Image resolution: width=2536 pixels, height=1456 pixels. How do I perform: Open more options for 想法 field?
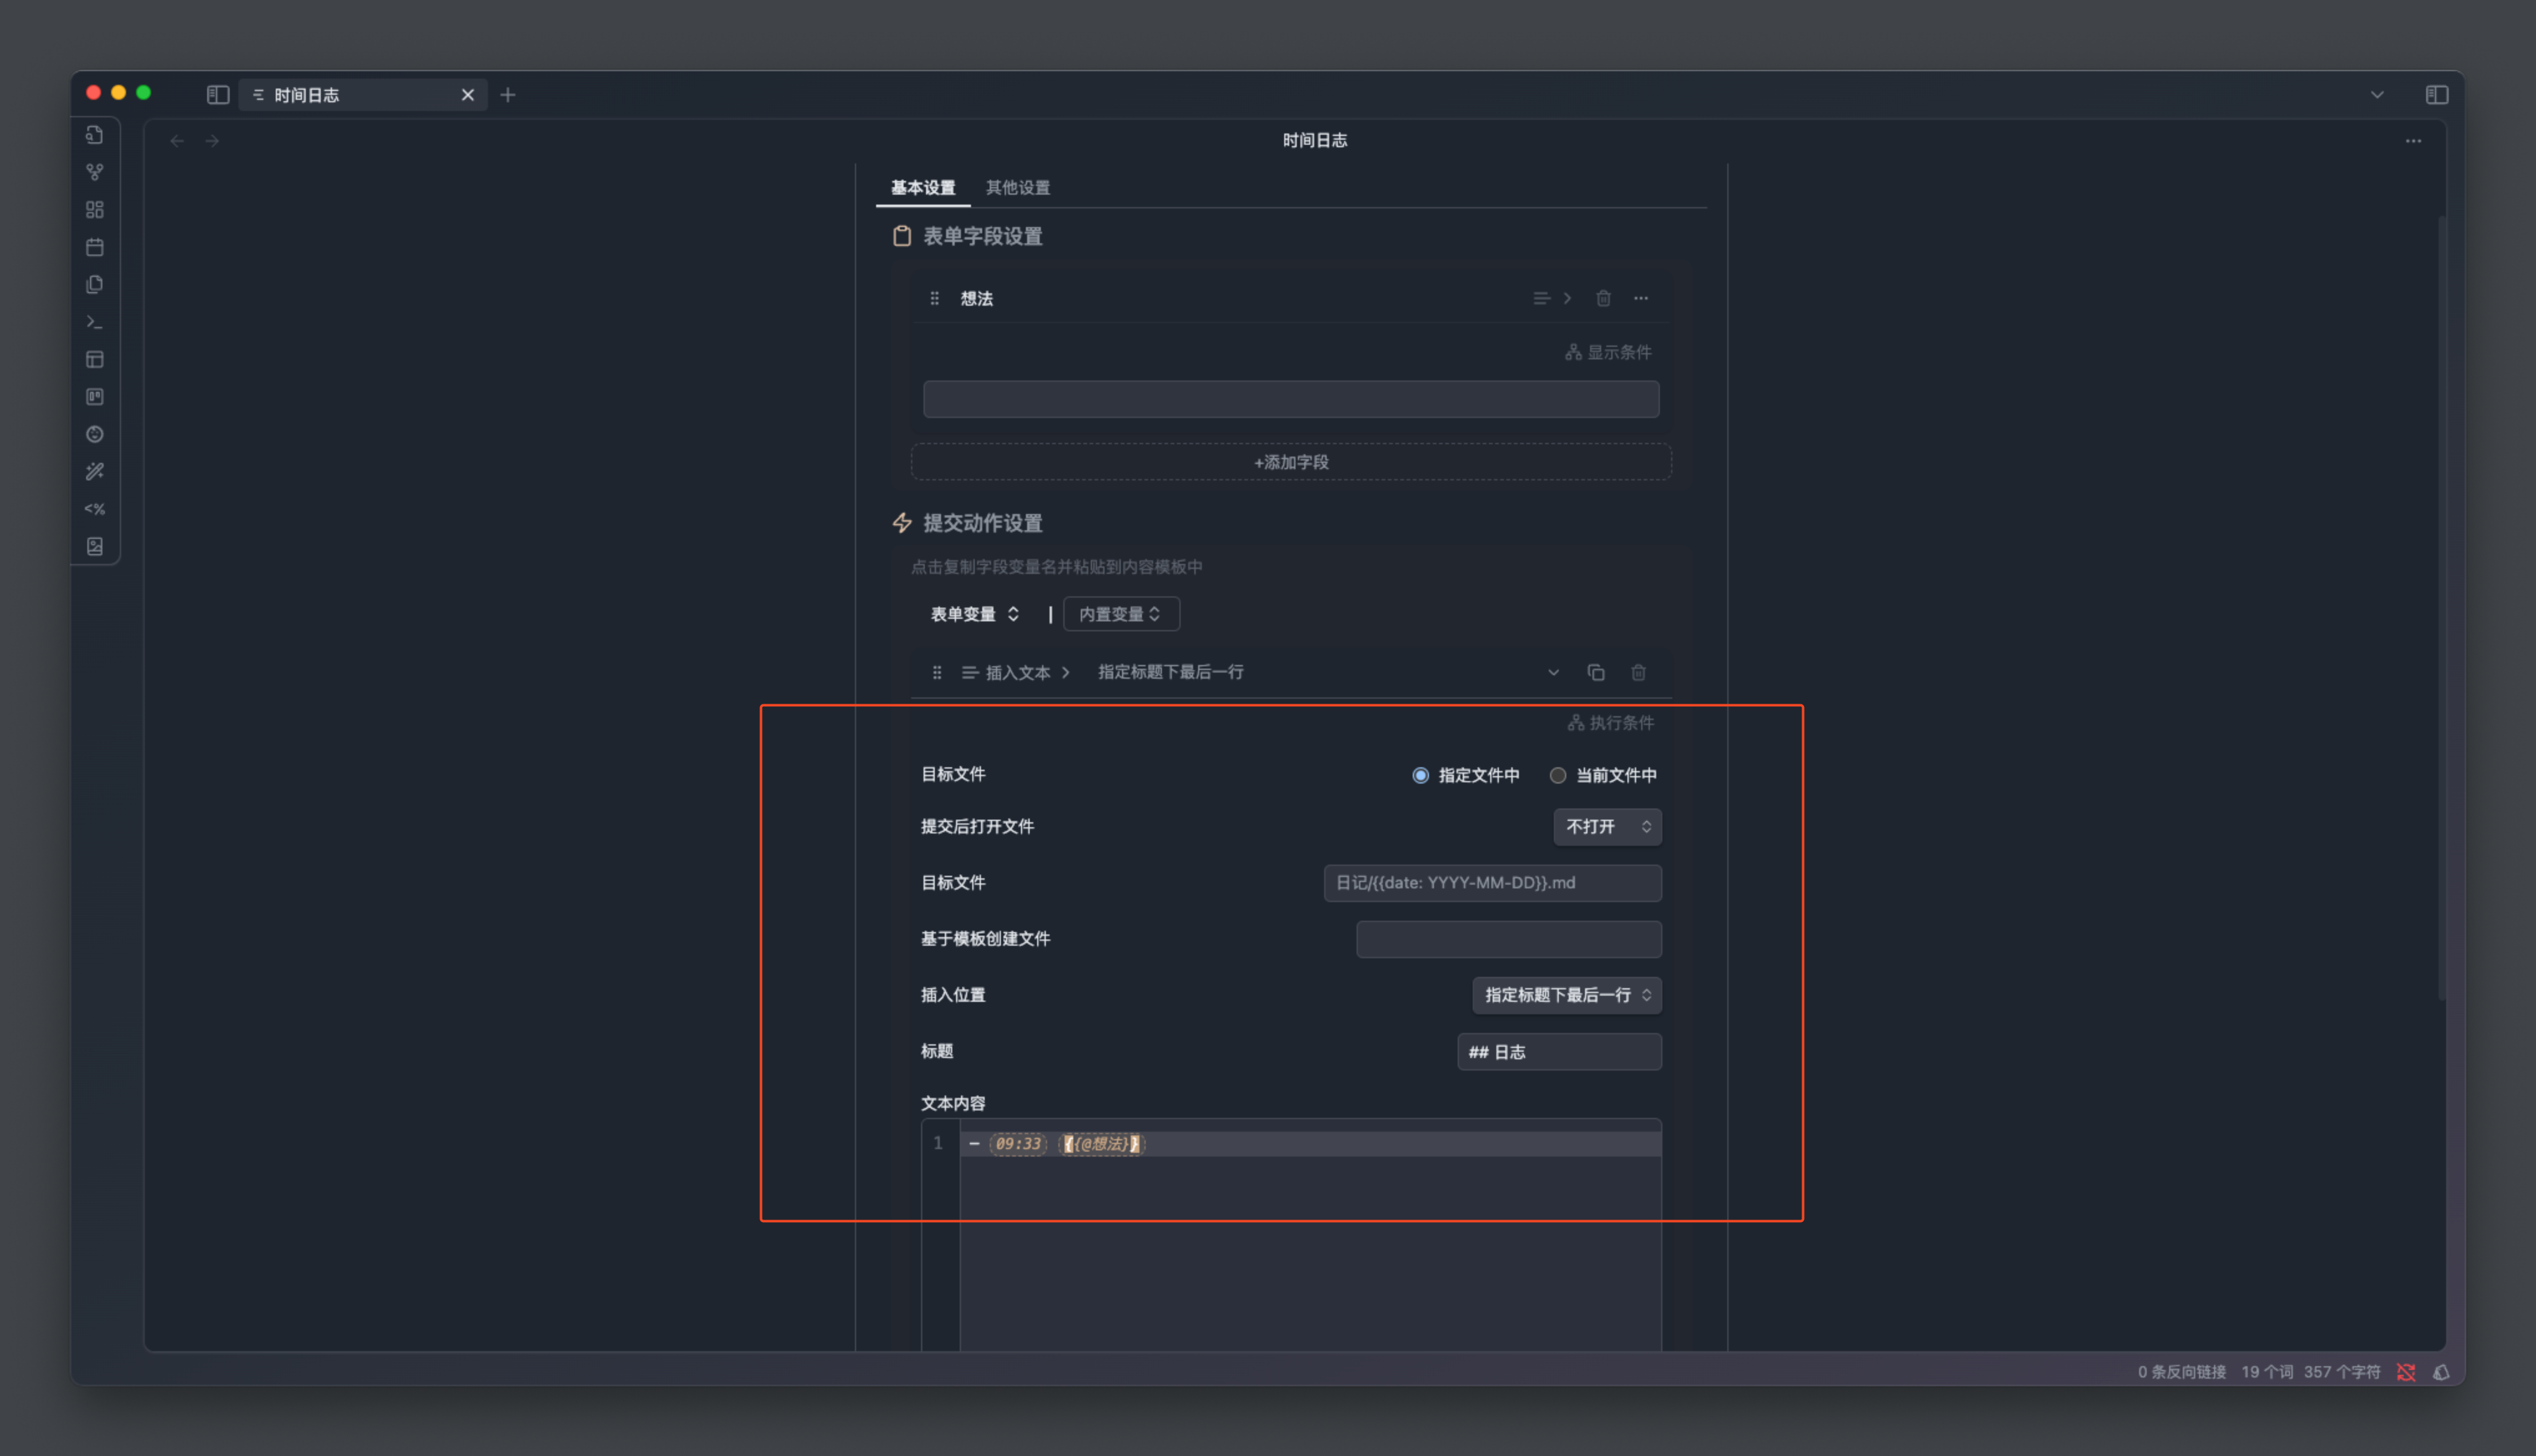[1641, 298]
